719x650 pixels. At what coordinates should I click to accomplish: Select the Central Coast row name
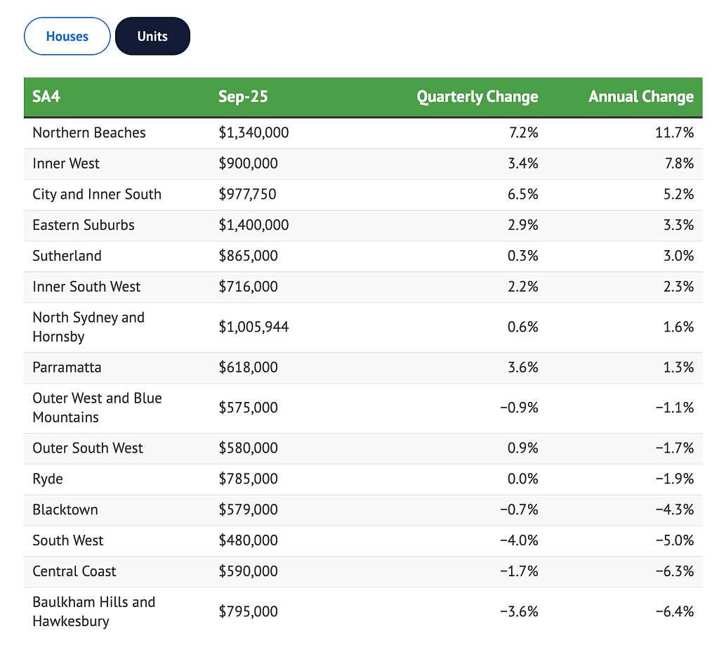click(x=74, y=571)
